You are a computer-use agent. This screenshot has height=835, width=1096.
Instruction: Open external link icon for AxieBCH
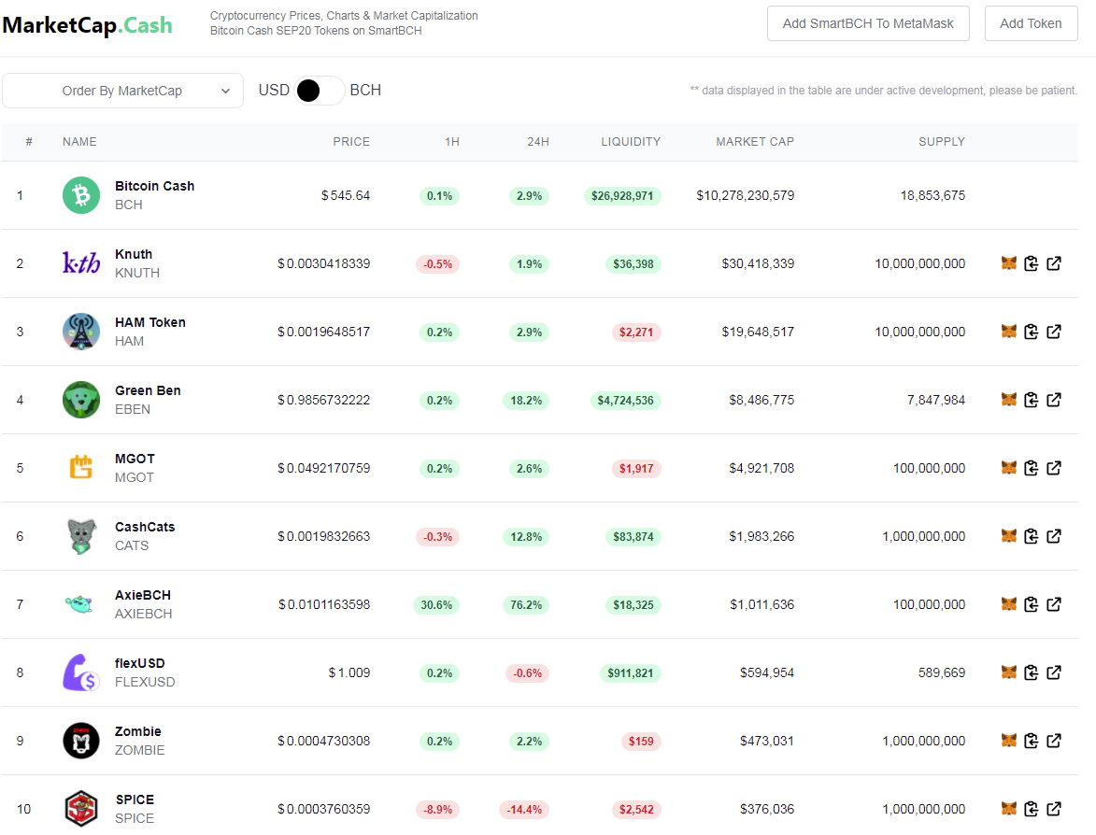[1054, 604]
